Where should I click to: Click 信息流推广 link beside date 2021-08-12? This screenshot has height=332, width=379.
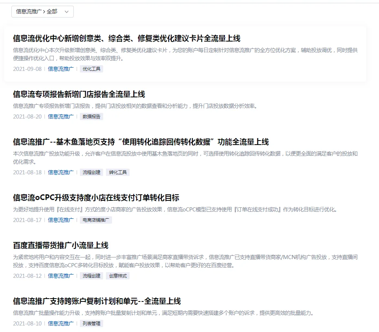click(x=61, y=276)
